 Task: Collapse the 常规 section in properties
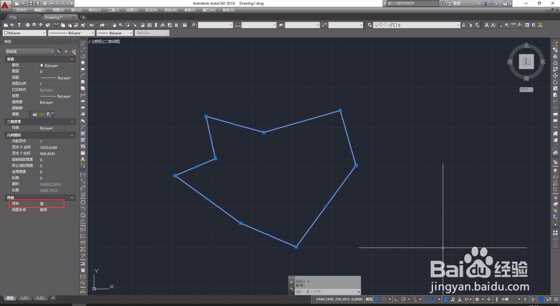pos(72,59)
